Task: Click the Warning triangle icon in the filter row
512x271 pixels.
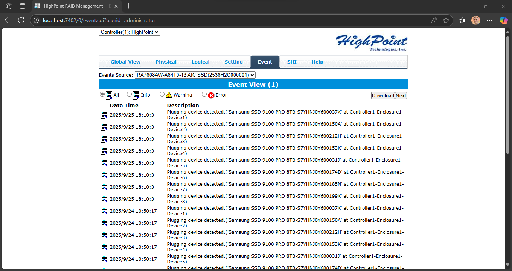Action: [x=169, y=94]
